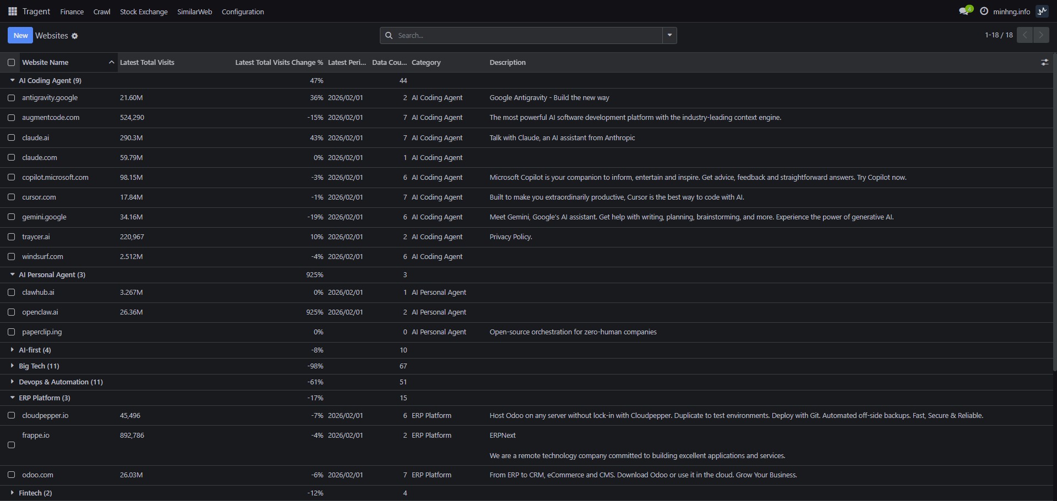
Task: Open the user avatar next to minhng.info
Action: point(1043,11)
